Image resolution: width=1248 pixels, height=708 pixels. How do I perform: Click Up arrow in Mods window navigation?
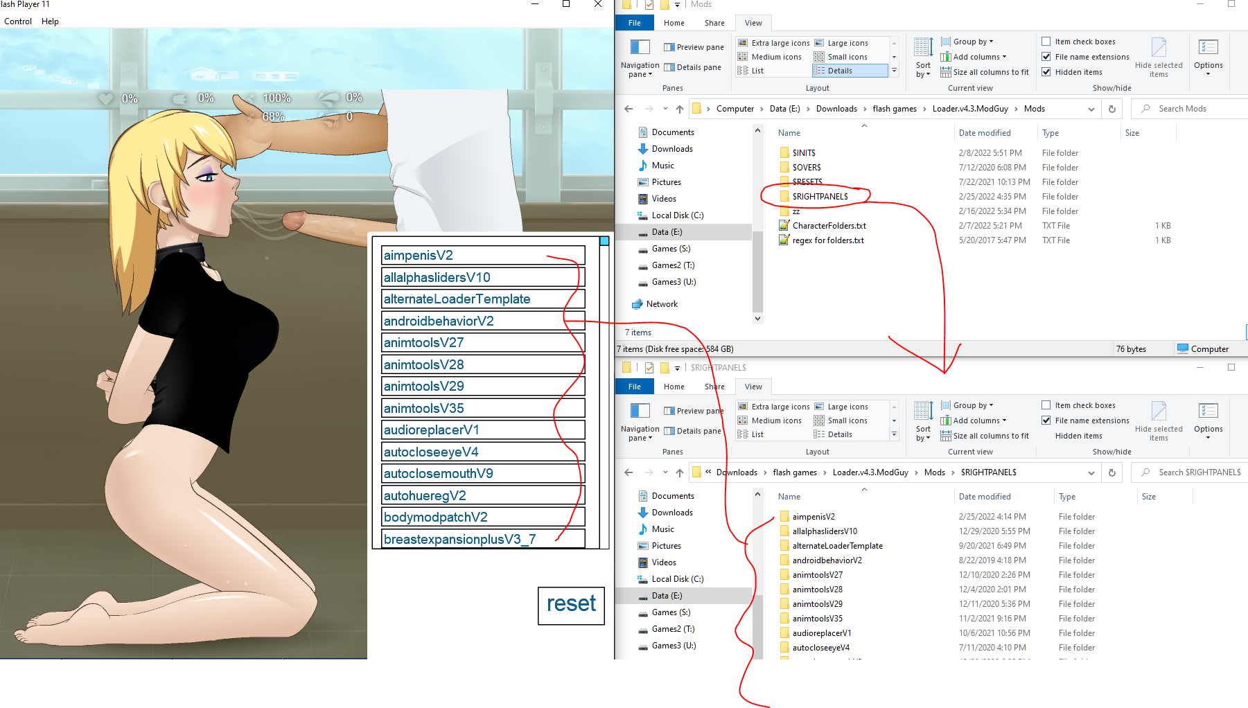click(x=680, y=109)
